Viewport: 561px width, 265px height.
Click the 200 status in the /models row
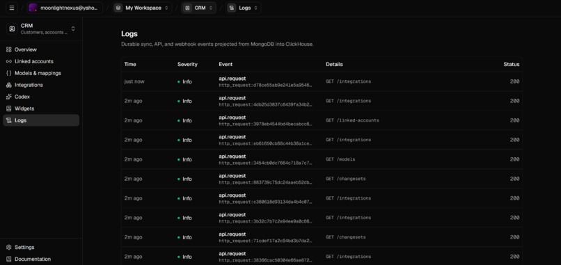[514, 159]
